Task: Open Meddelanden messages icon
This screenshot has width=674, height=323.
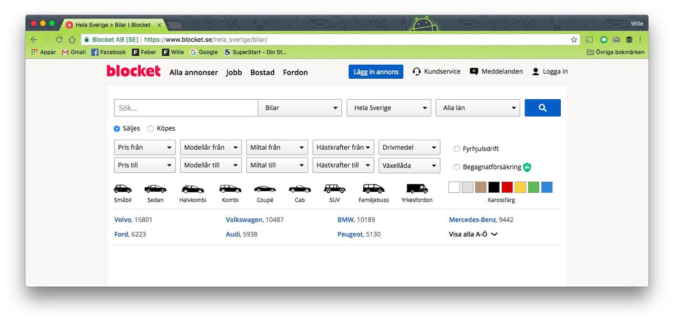Action: [x=474, y=71]
